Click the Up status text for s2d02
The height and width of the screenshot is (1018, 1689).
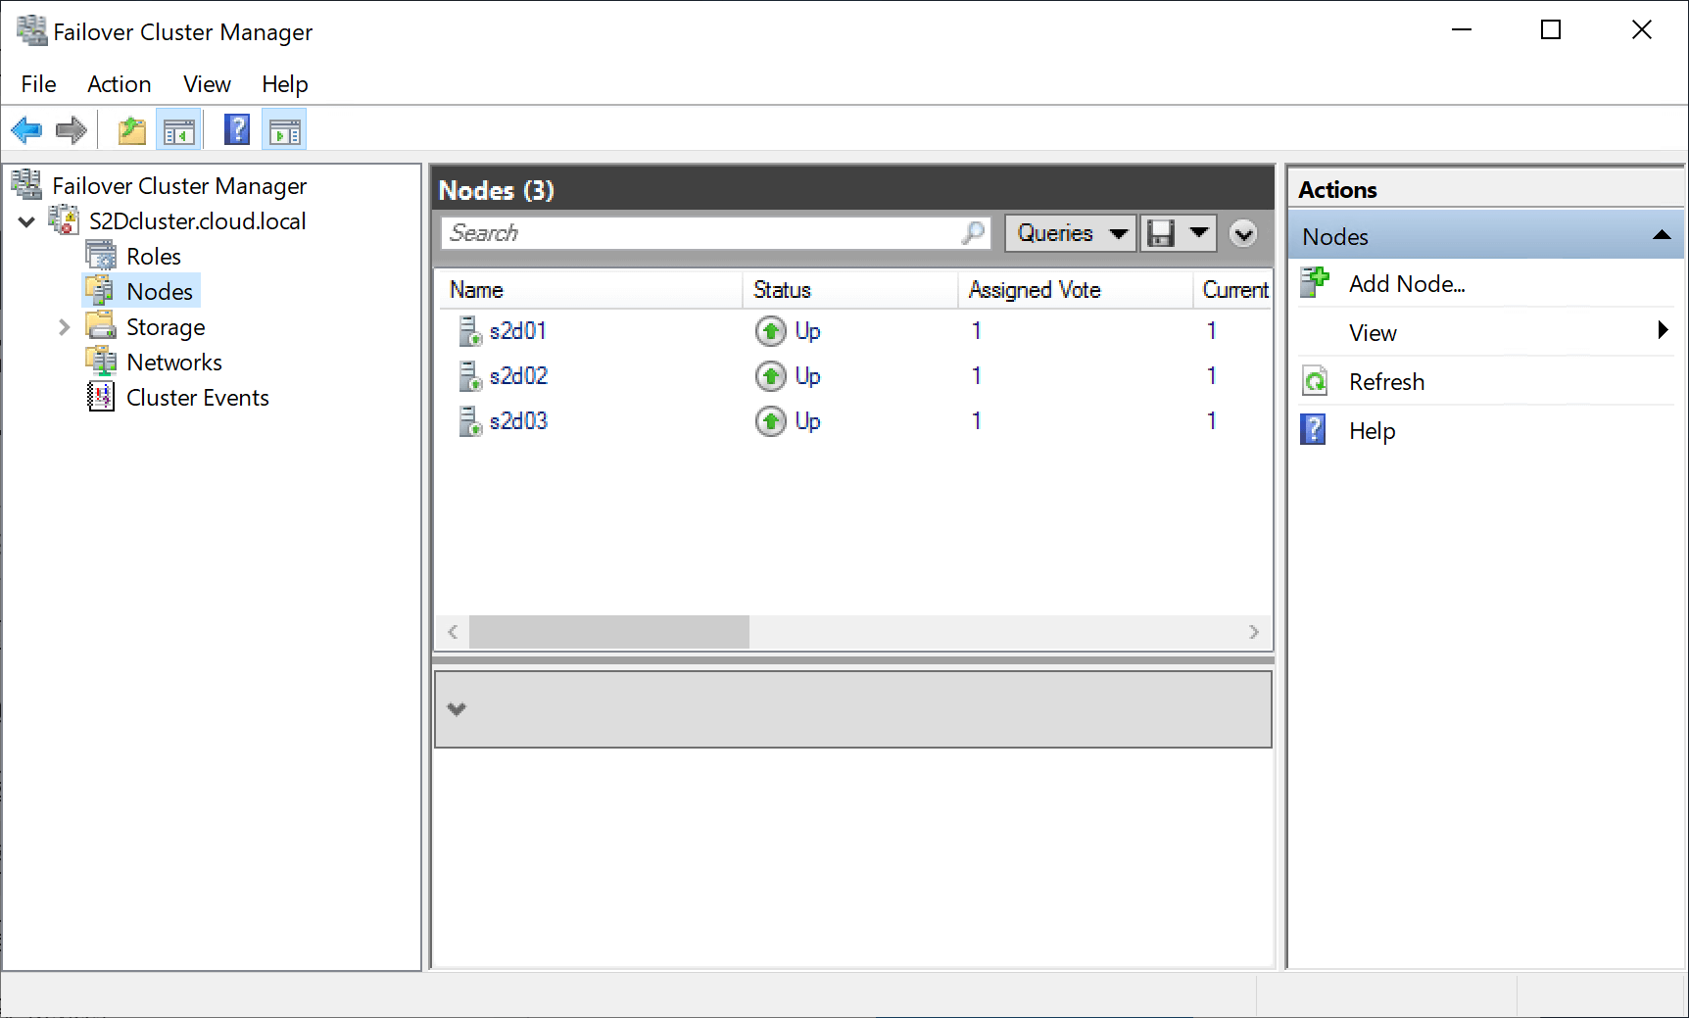pos(807,376)
